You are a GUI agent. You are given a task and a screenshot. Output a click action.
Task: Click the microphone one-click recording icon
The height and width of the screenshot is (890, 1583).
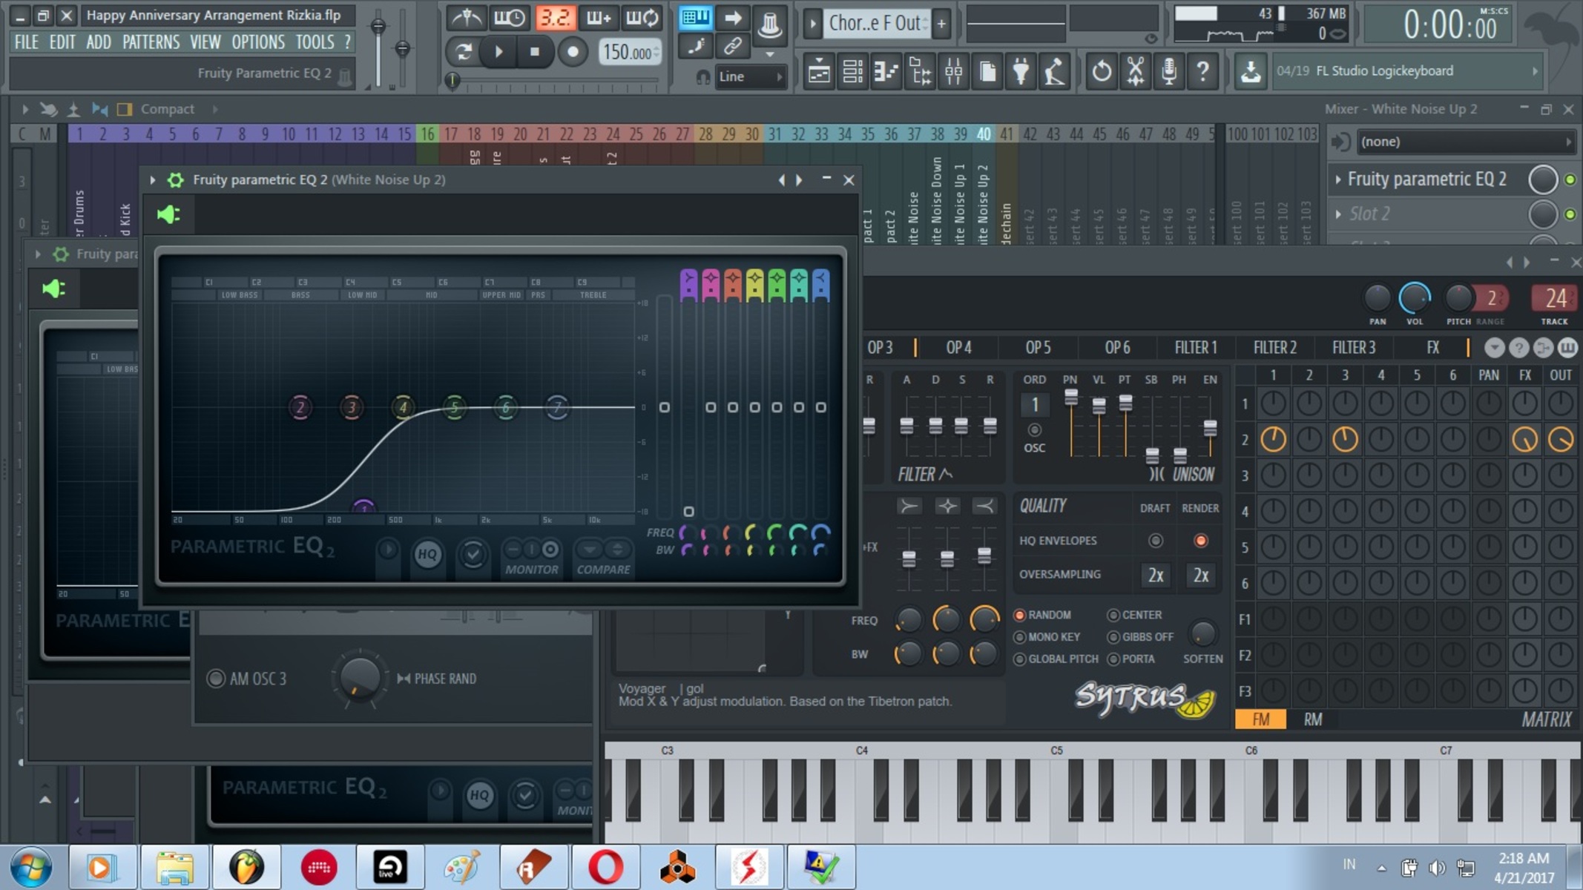pyautogui.click(x=1169, y=71)
